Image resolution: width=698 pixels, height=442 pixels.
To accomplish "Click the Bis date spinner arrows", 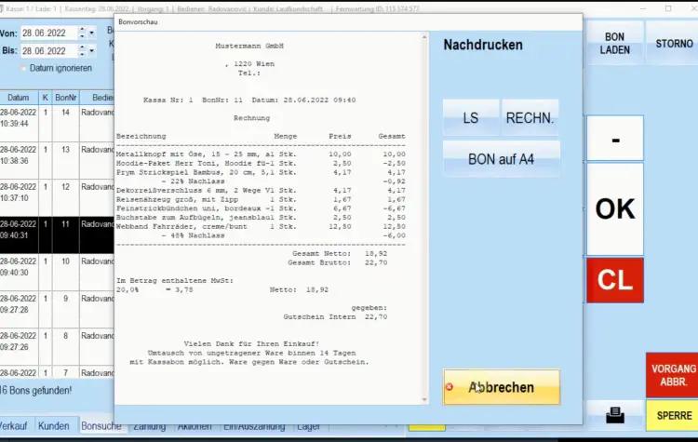I will point(82,51).
